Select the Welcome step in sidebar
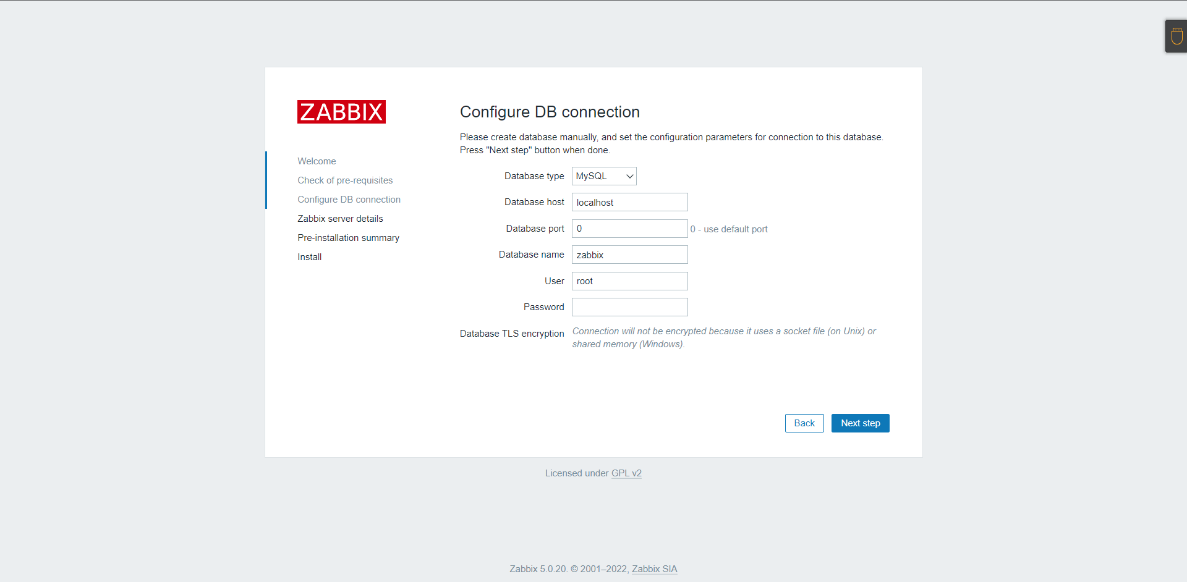The height and width of the screenshot is (582, 1187). (x=317, y=161)
